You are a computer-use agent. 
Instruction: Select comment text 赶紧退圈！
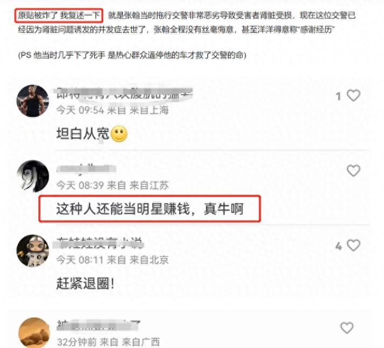85,283
